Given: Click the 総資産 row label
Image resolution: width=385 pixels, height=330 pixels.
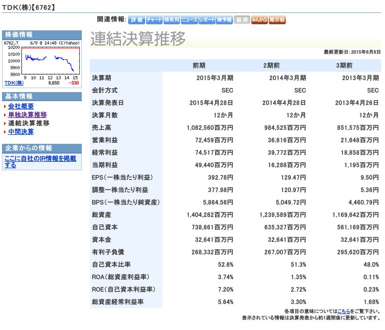Looking at the screenshot, I should coord(101,215).
